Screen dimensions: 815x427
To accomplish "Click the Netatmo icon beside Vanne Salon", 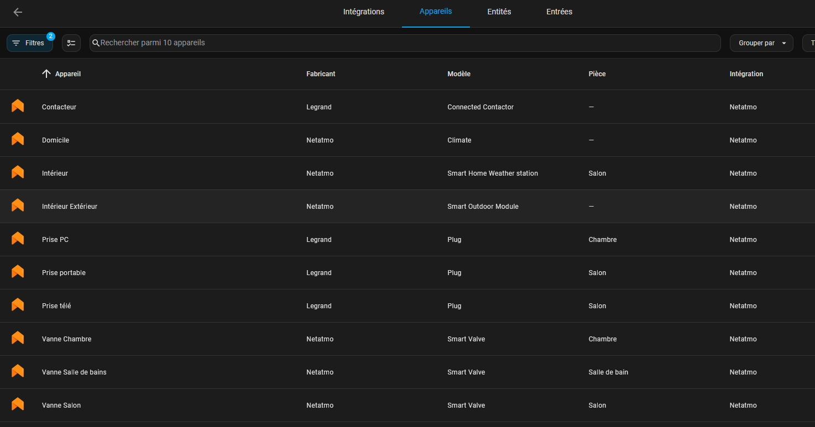I will [x=18, y=404].
